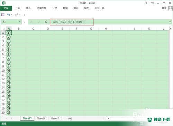Screen dimensions: 173x126
Task: Switch to the 开始 Home tab
Action: point(18,8)
